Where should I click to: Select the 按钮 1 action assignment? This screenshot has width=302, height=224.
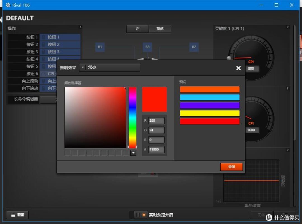60,37
